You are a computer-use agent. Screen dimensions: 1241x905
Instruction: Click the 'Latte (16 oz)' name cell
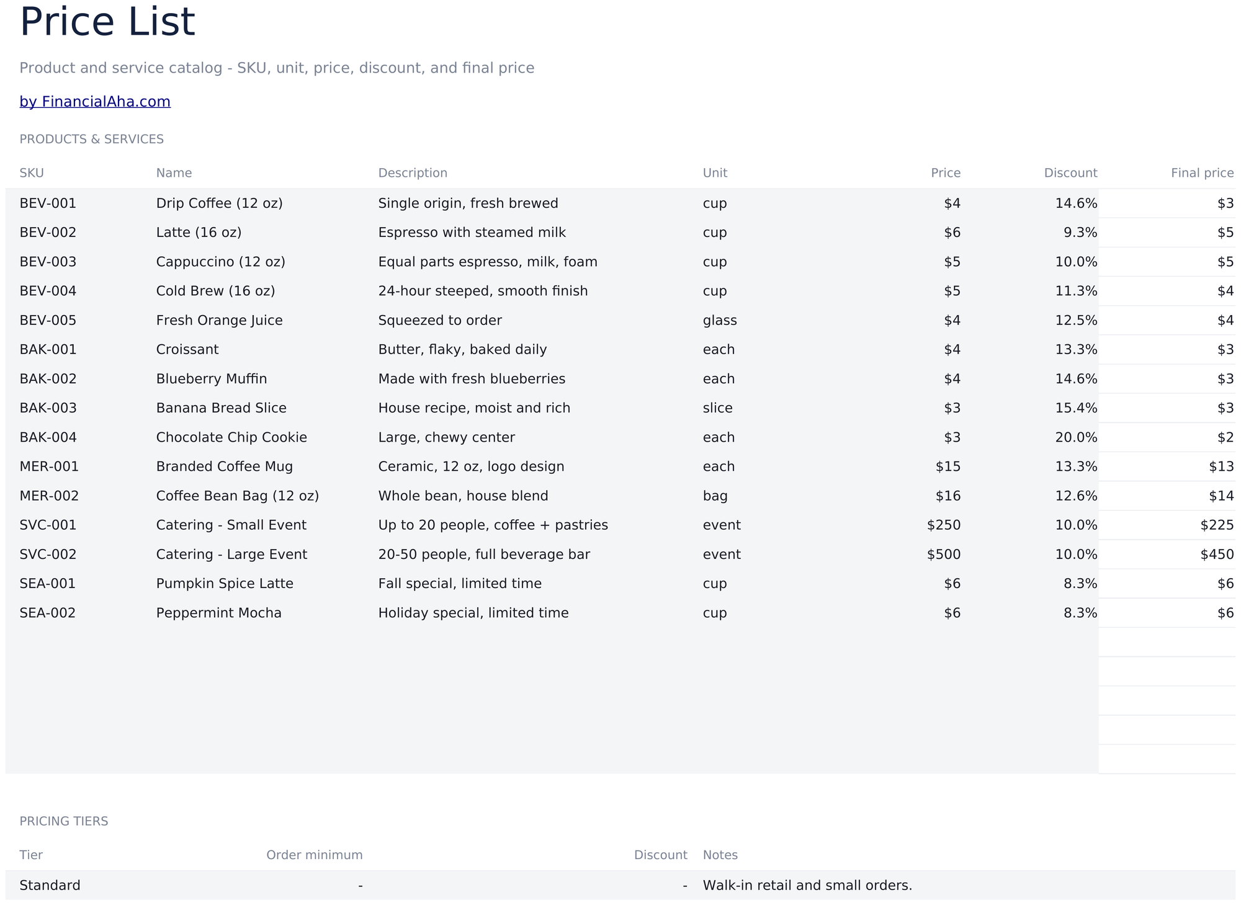click(199, 233)
